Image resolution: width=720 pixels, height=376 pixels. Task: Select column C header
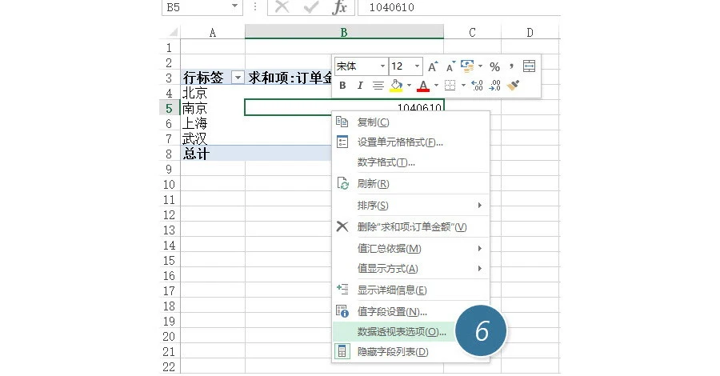473,33
